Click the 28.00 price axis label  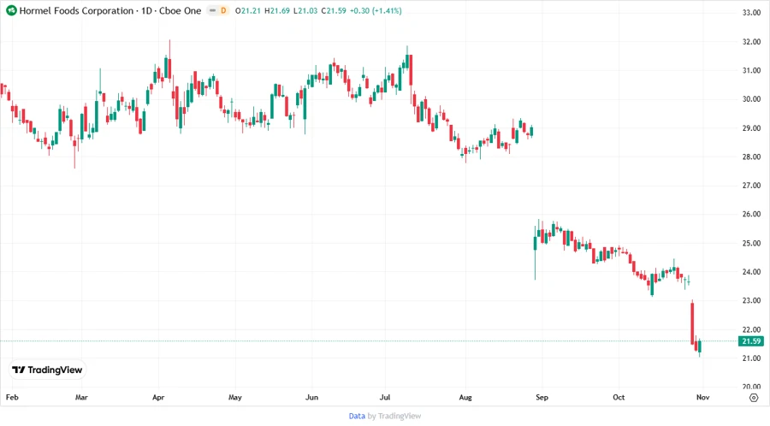coord(751,157)
